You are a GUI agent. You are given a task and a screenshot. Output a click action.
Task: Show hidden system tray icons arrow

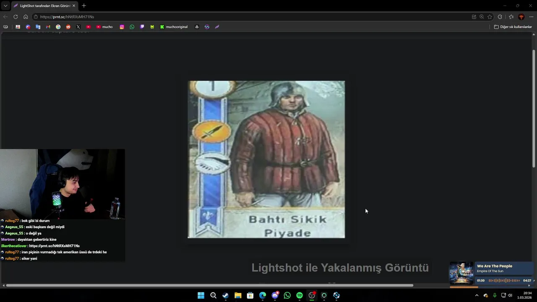point(477,295)
